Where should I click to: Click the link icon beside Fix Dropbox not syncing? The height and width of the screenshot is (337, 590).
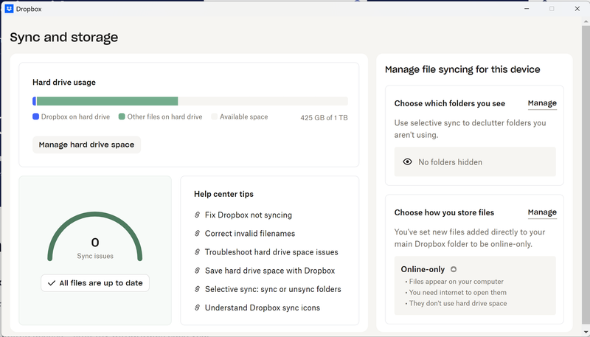tap(197, 215)
